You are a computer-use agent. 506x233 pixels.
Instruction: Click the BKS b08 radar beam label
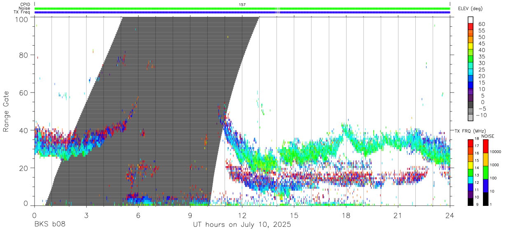pyautogui.click(x=49, y=225)
